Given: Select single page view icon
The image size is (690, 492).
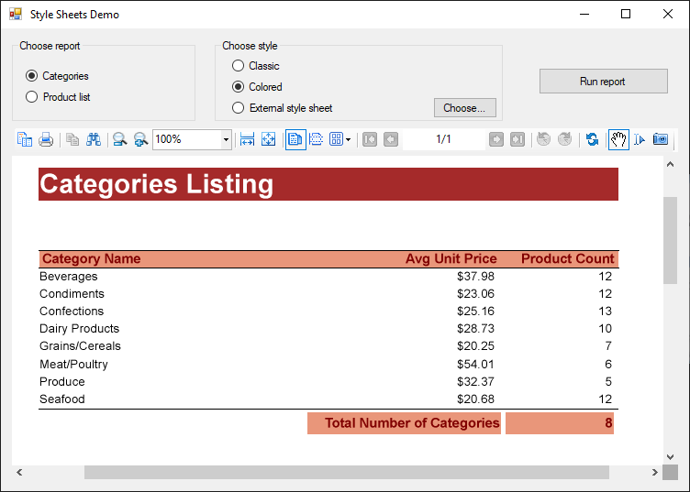Looking at the screenshot, I should [x=295, y=139].
